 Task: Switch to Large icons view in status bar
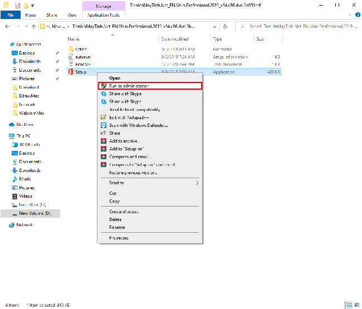[357, 305]
